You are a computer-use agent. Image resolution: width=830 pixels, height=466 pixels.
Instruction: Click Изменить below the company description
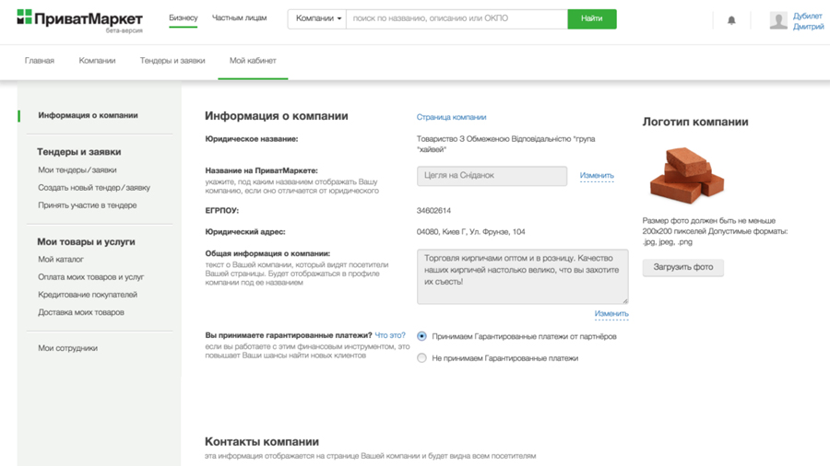point(611,314)
